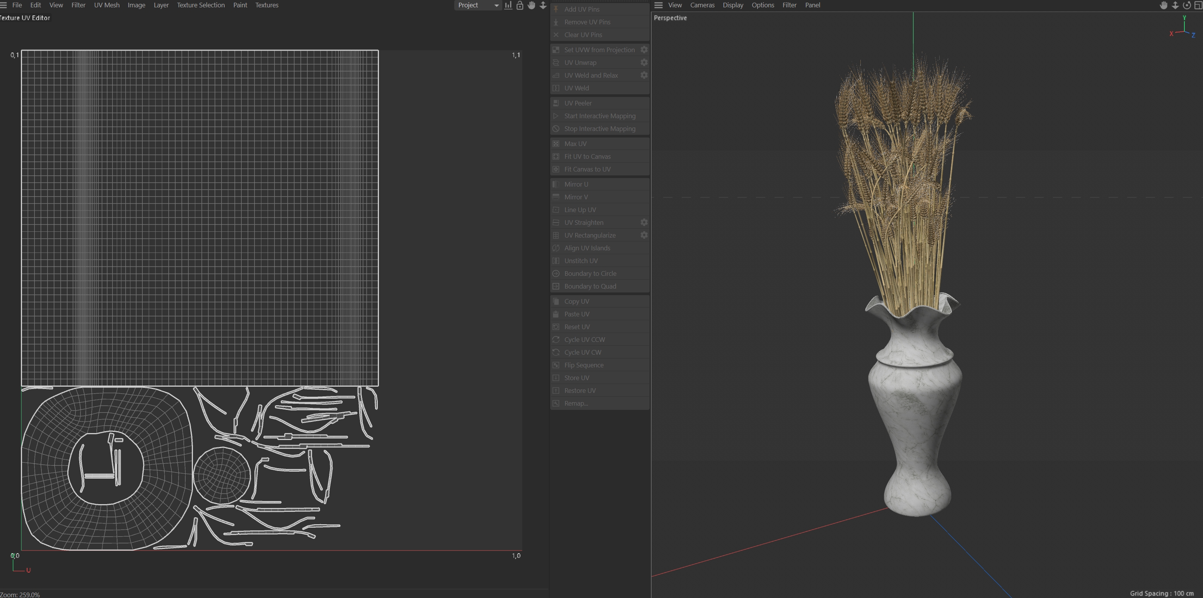Click the pan hand icon in UV editor
This screenshot has width=1203, height=598.
(x=531, y=5)
